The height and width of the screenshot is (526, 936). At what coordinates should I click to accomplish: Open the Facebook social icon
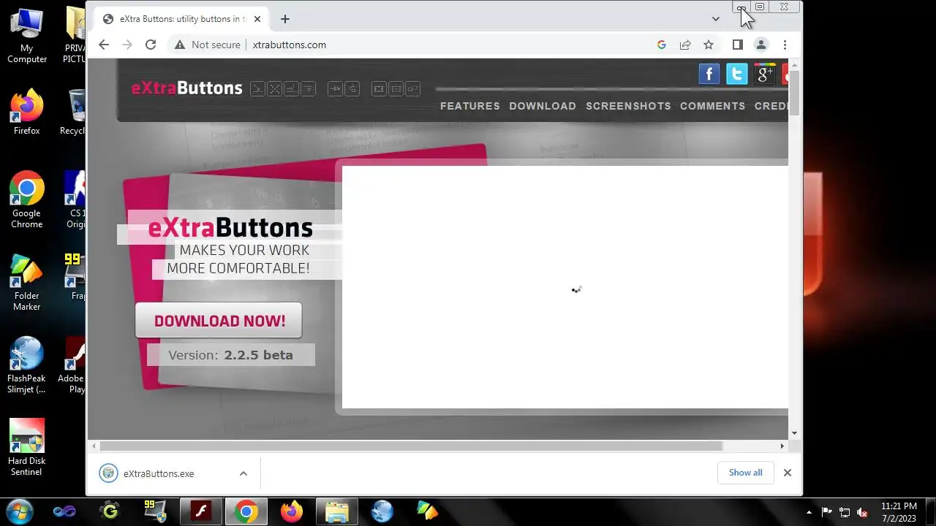click(x=709, y=74)
